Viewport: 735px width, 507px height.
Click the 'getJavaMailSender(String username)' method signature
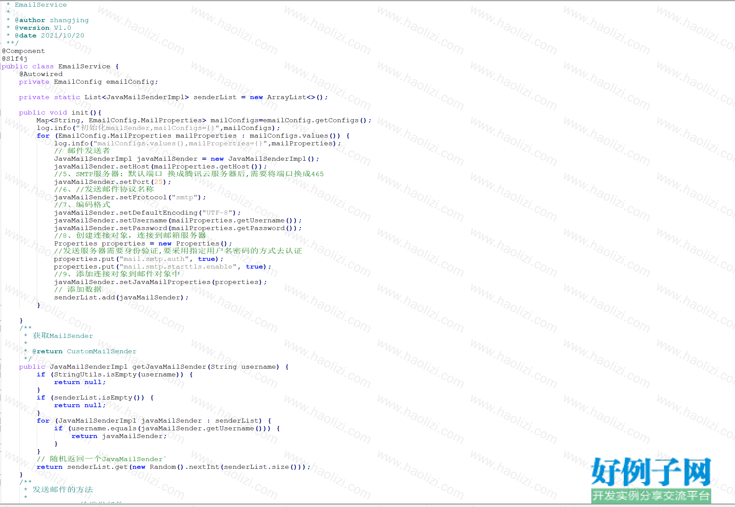click(154, 367)
